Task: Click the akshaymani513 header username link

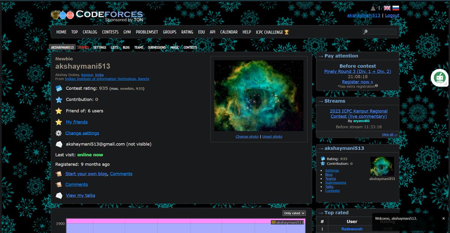Action: point(364,15)
